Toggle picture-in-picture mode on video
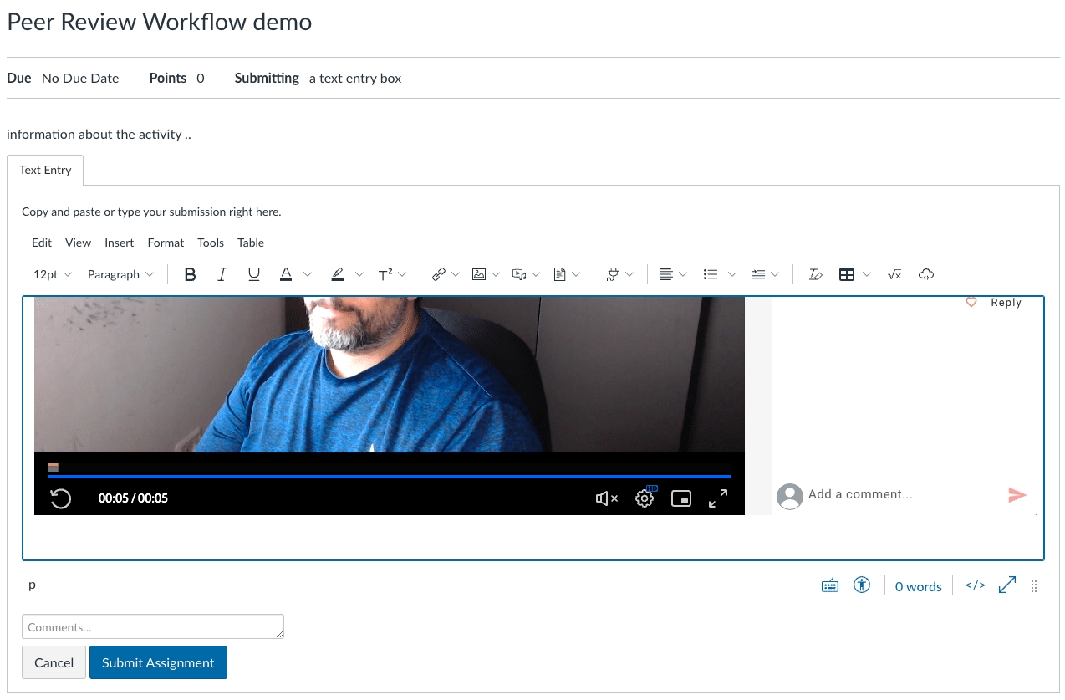Image resolution: width=1065 pixels, height=700 pixels. [x=681, y=498]
